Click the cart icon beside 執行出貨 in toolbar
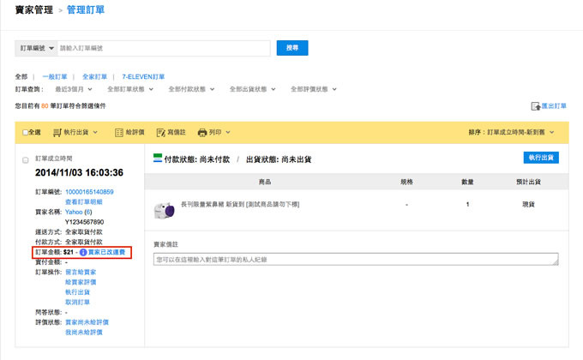Image resolution: width=583 pixels, height=360 pixels. [58, 133]
